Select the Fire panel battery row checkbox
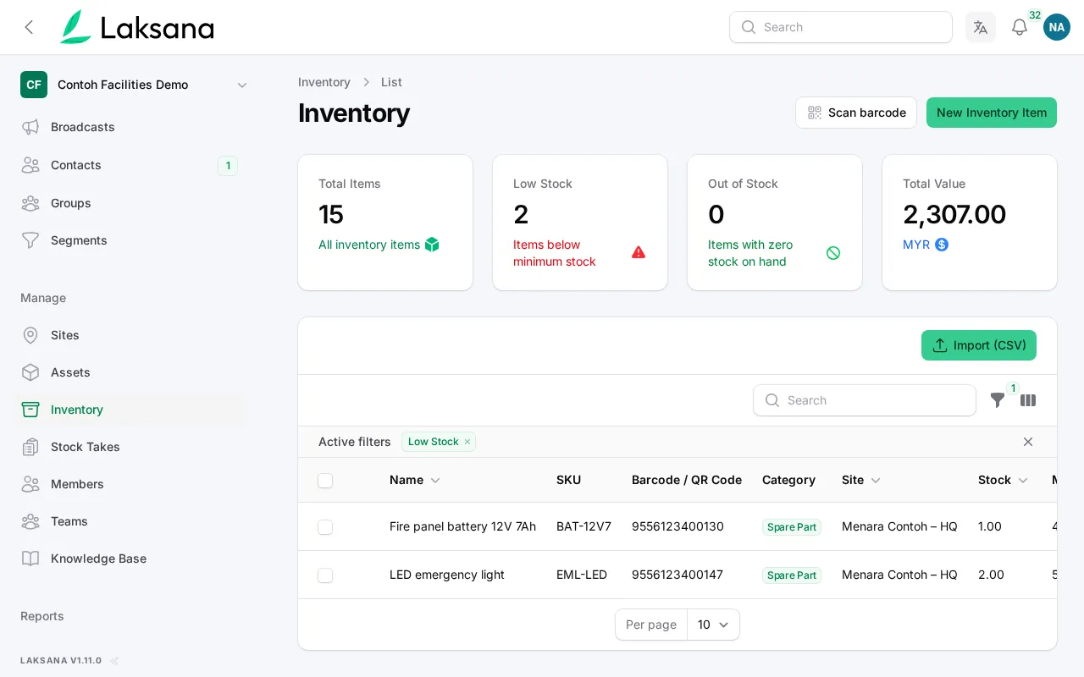This screenshot has height=677, width=1084. click(x=325, y=527)
